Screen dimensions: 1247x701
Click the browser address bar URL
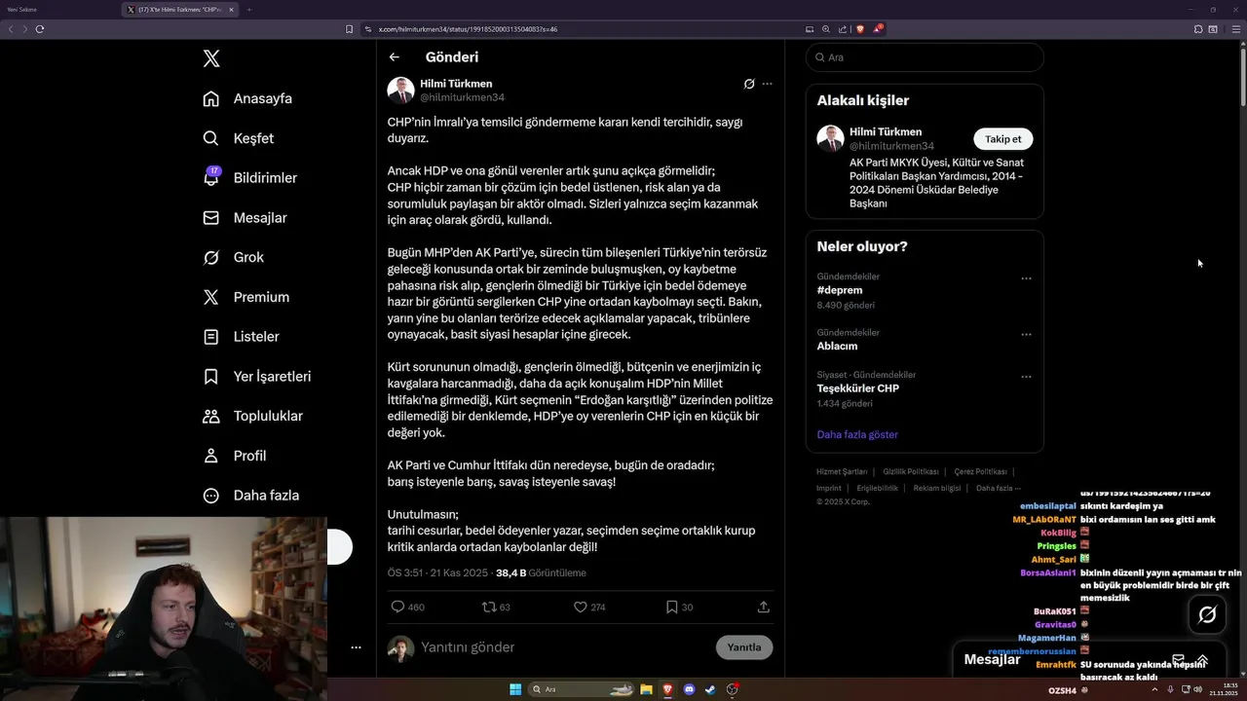point(468,29)
